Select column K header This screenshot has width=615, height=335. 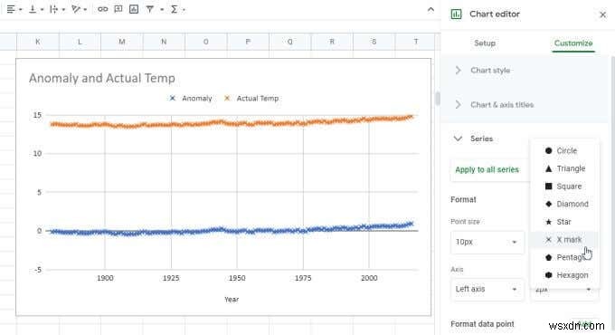pos(38,42)
